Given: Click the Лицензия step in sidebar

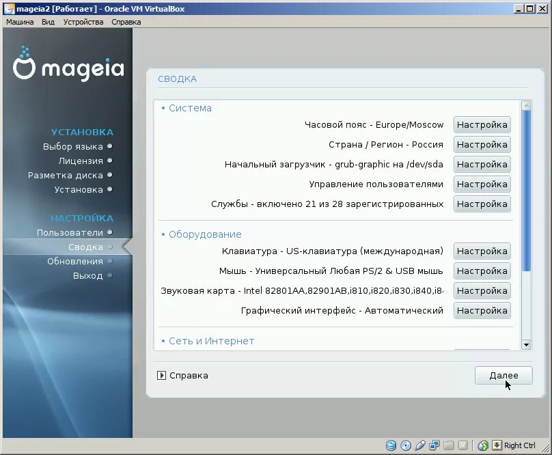Looking at the screenshot, I should click(x=81, y=161).
